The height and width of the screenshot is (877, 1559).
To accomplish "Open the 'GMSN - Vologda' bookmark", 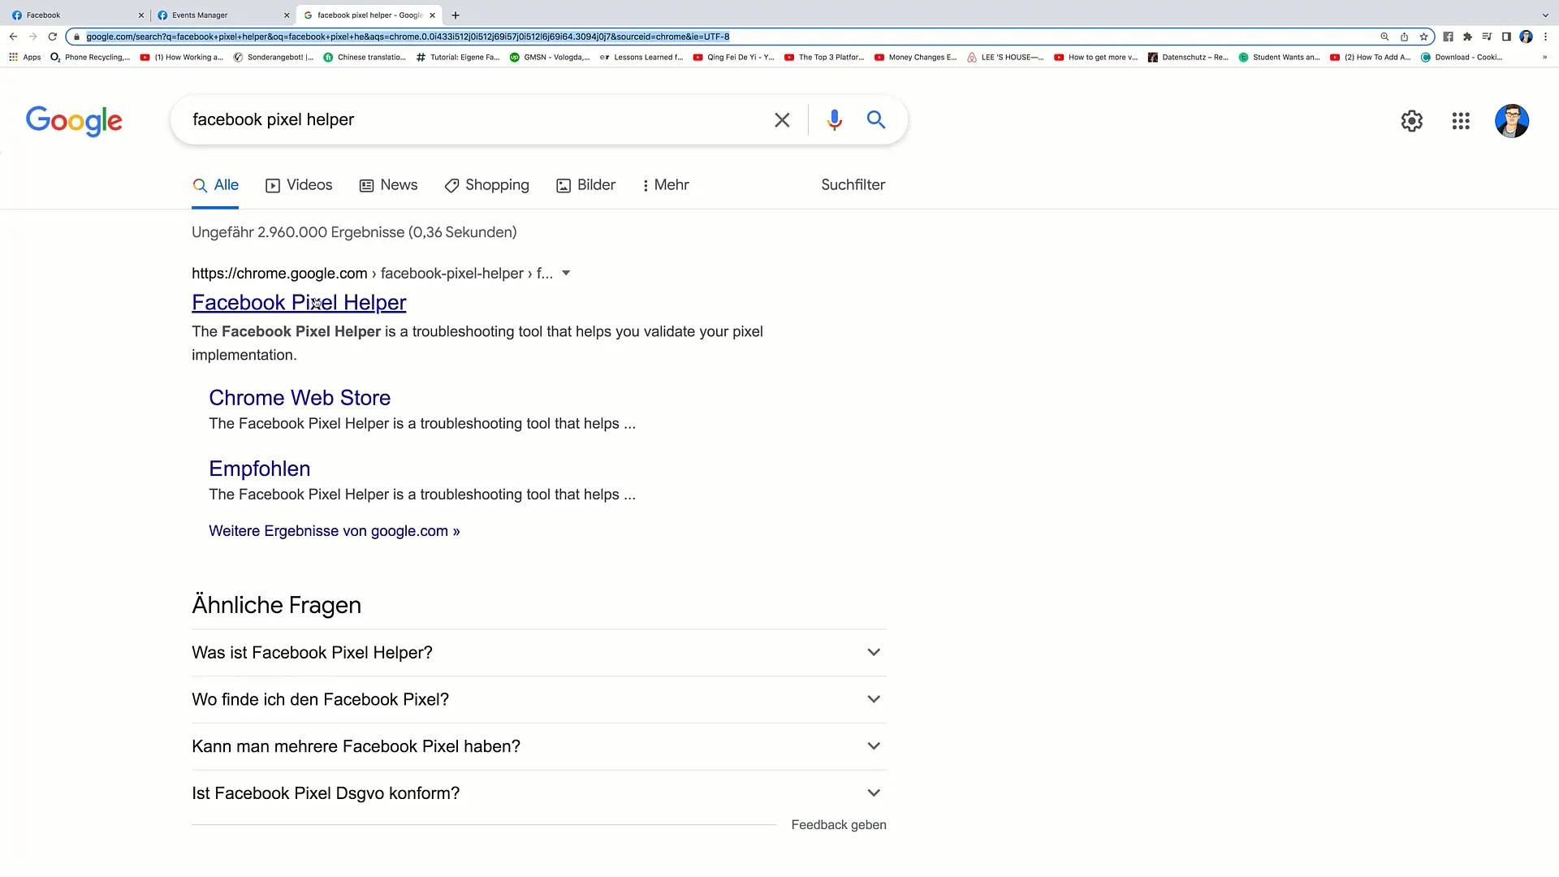I will pos(550,58).
